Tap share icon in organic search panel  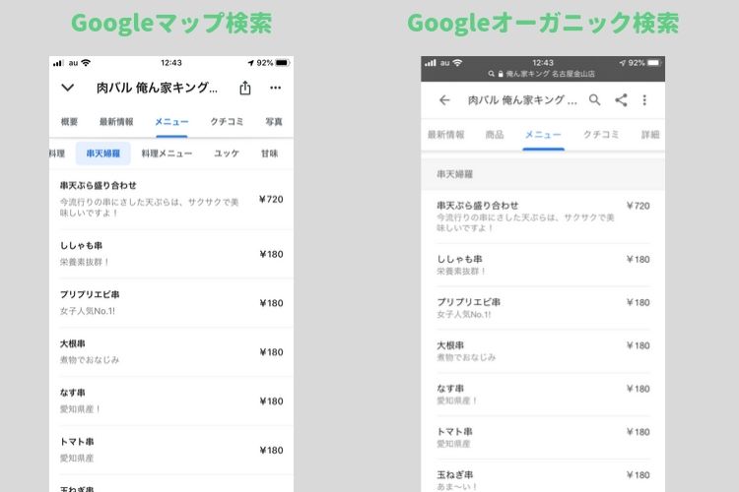621,99
